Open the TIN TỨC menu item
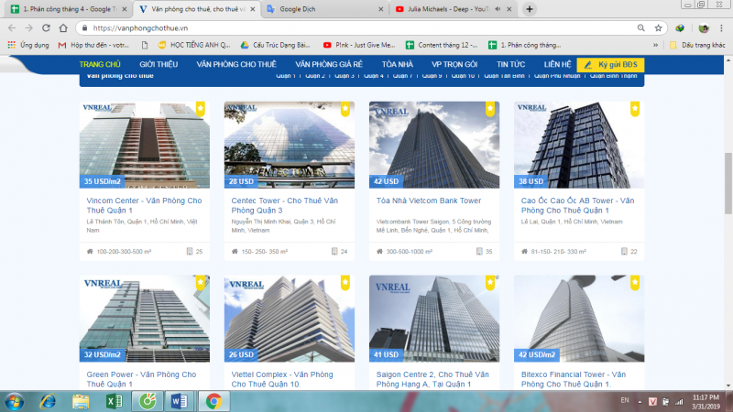 coord(510,64)
